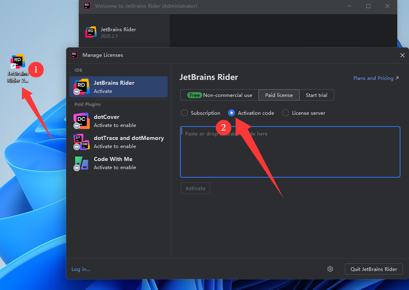
Task: Select the Subscription radio button
Action: point(184,113)
